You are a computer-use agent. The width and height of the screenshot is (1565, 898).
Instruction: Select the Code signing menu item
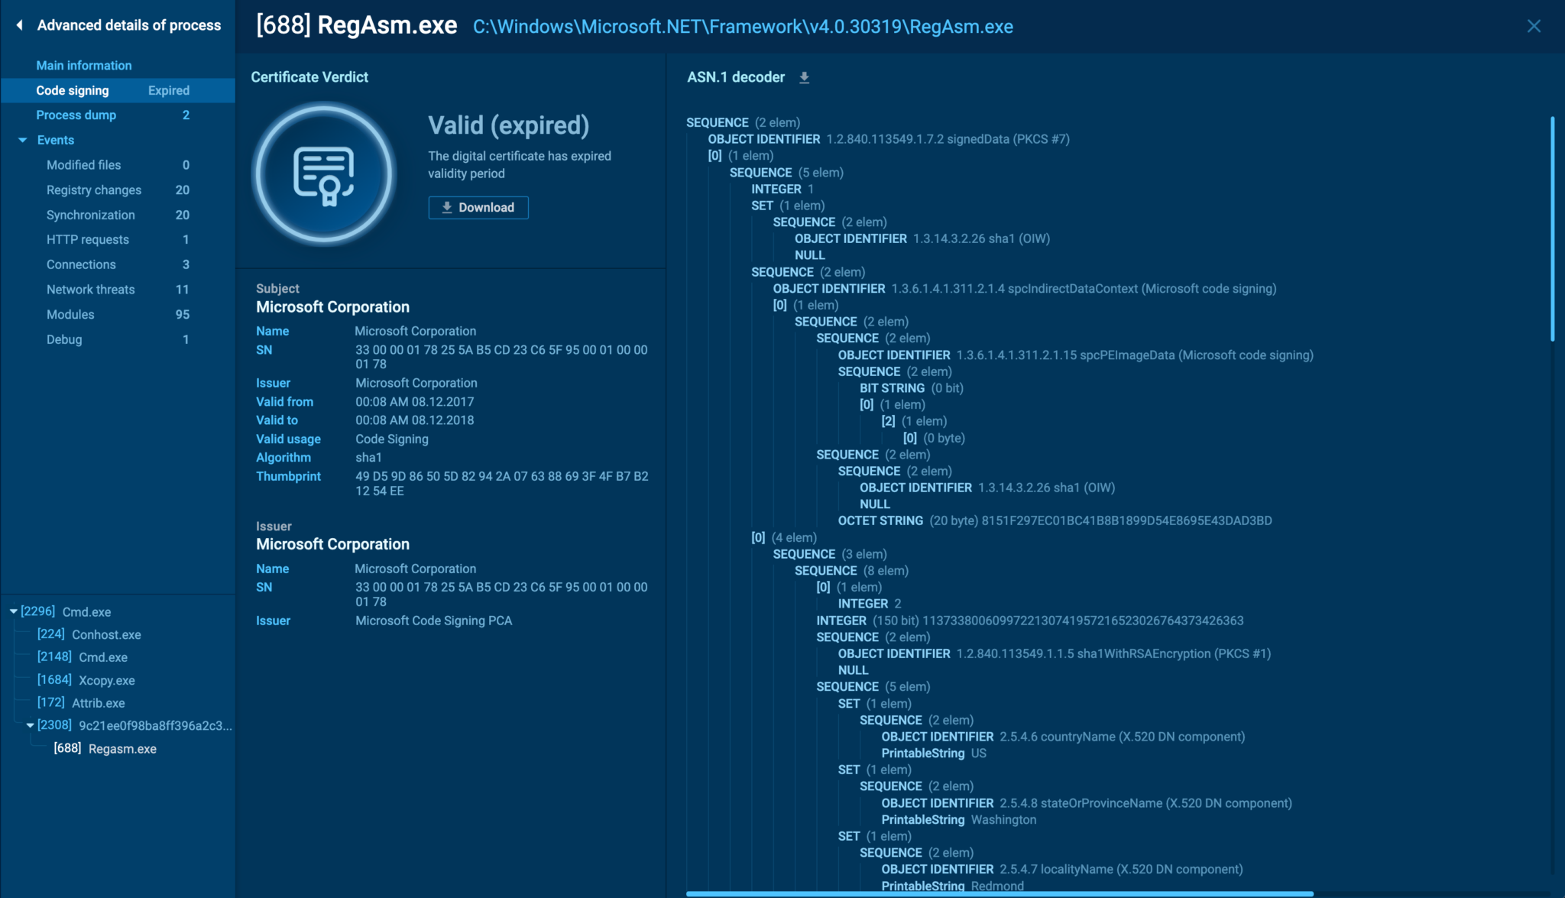click(x=73, y=90)
